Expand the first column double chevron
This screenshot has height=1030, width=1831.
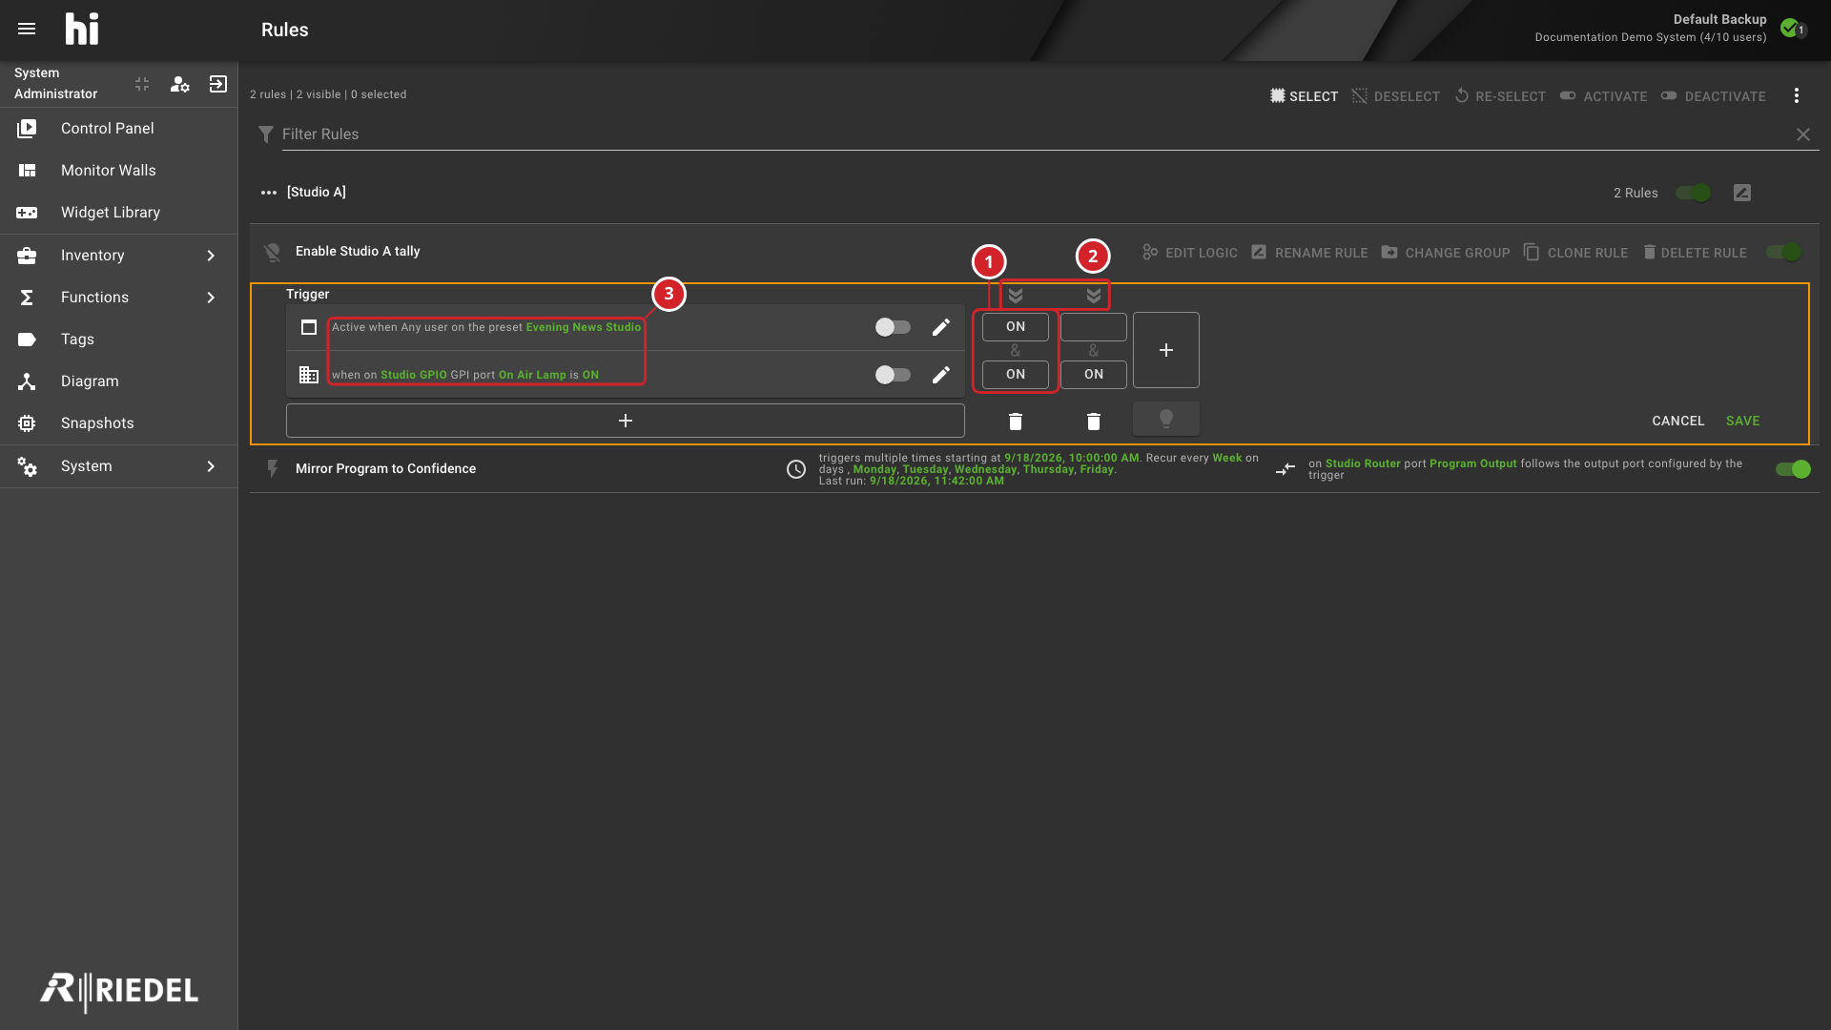tap(1016, 296)
